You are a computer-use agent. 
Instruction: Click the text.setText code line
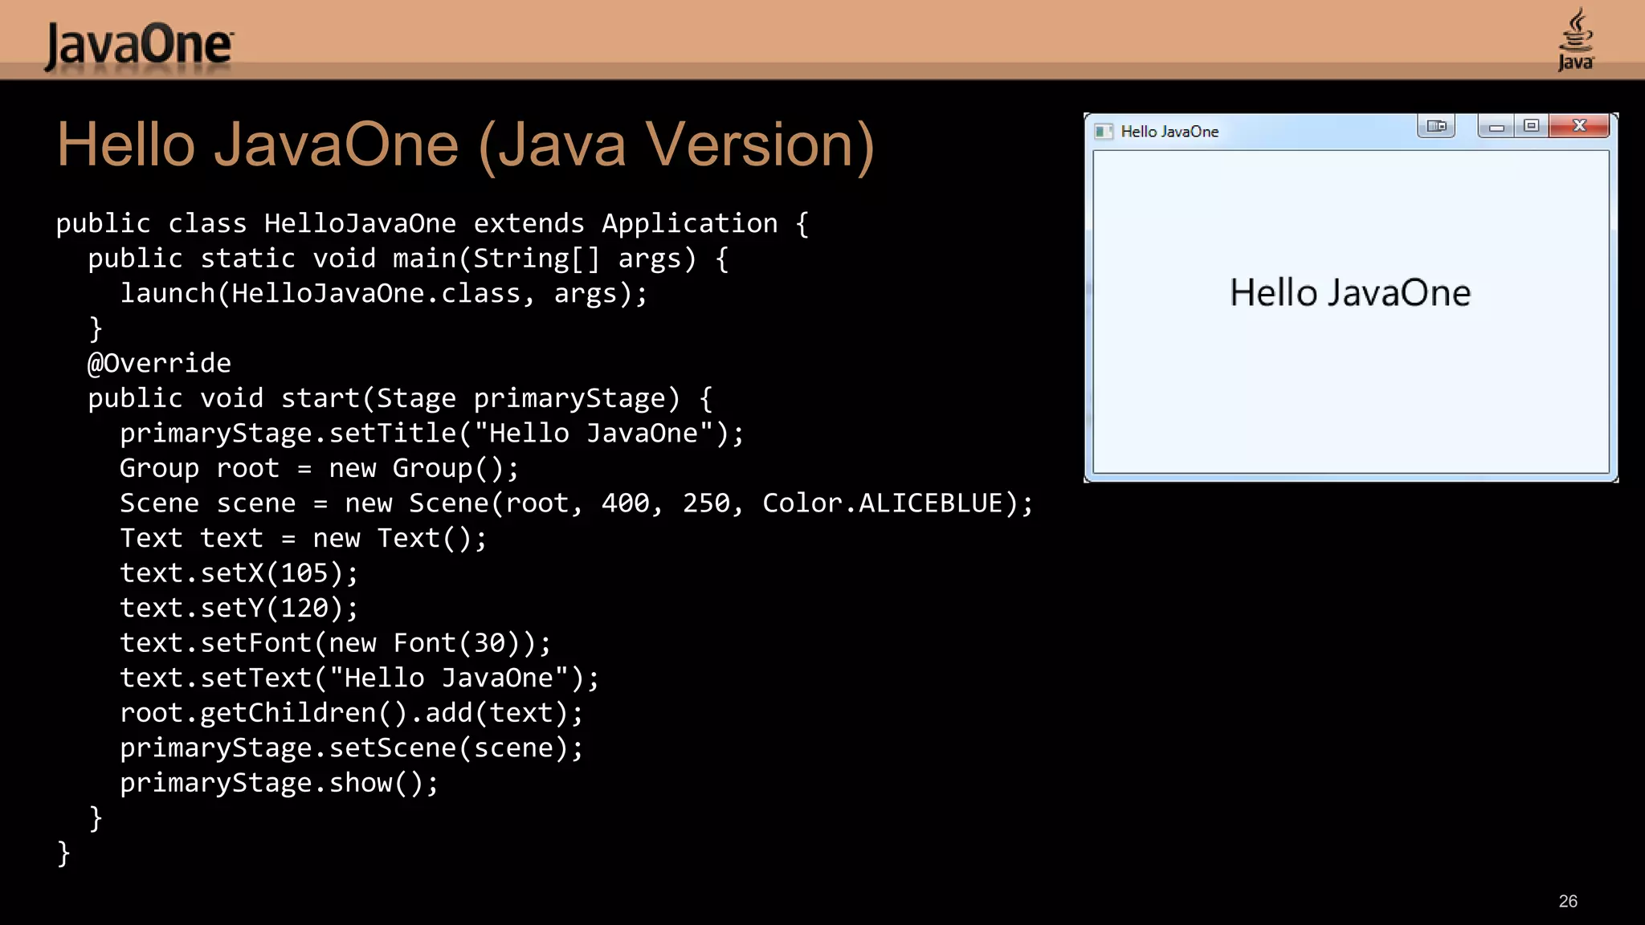pyautogui.click(x=360, y=678)
